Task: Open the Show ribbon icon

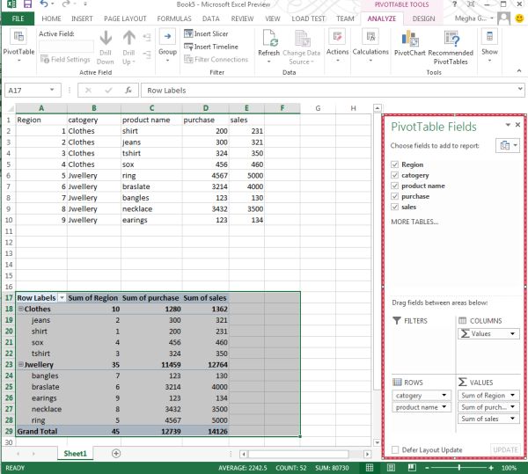Action: click(x=489, y=37)
